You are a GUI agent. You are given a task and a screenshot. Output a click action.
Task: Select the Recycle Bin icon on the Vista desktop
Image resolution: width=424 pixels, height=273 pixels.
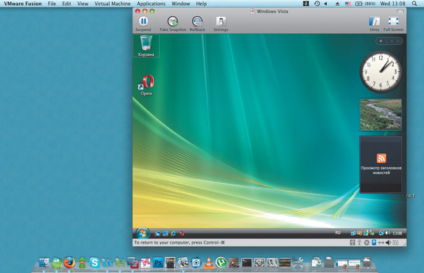[146, 45]
